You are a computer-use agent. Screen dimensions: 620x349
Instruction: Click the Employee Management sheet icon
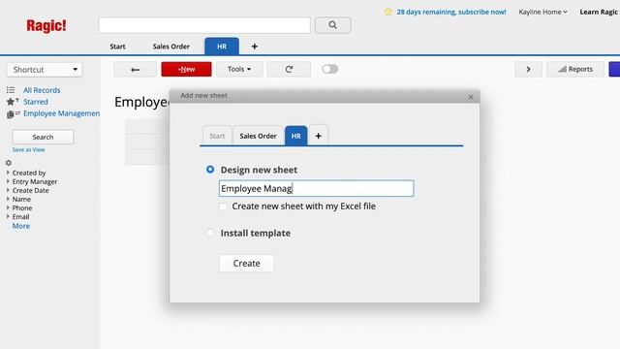point(13,114)
